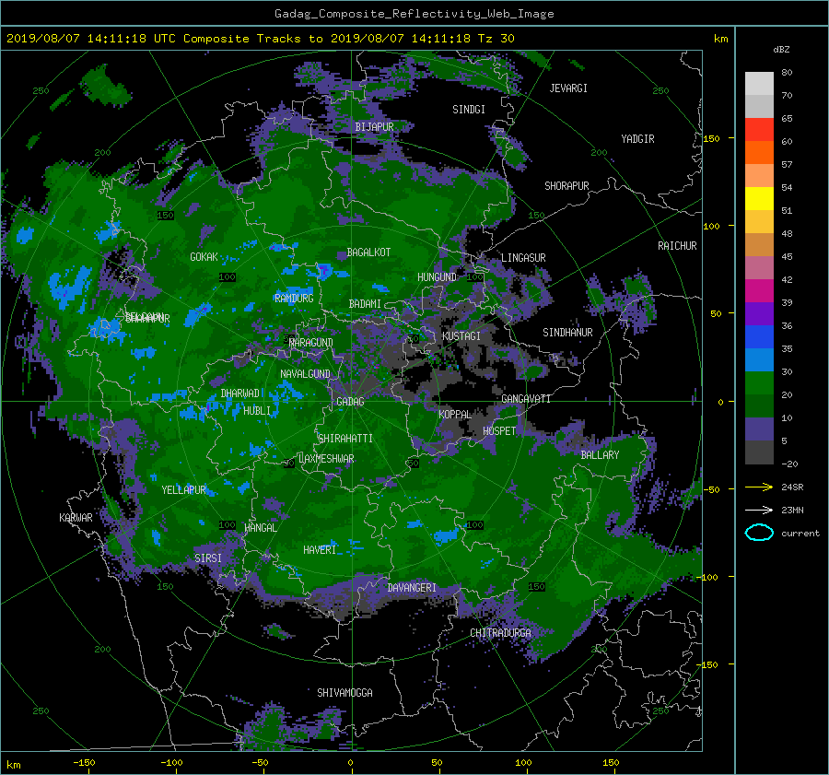Viewport: 829px width, 775px height.
Task: Click the UTC timestamp header text
Action: [260, 39]
